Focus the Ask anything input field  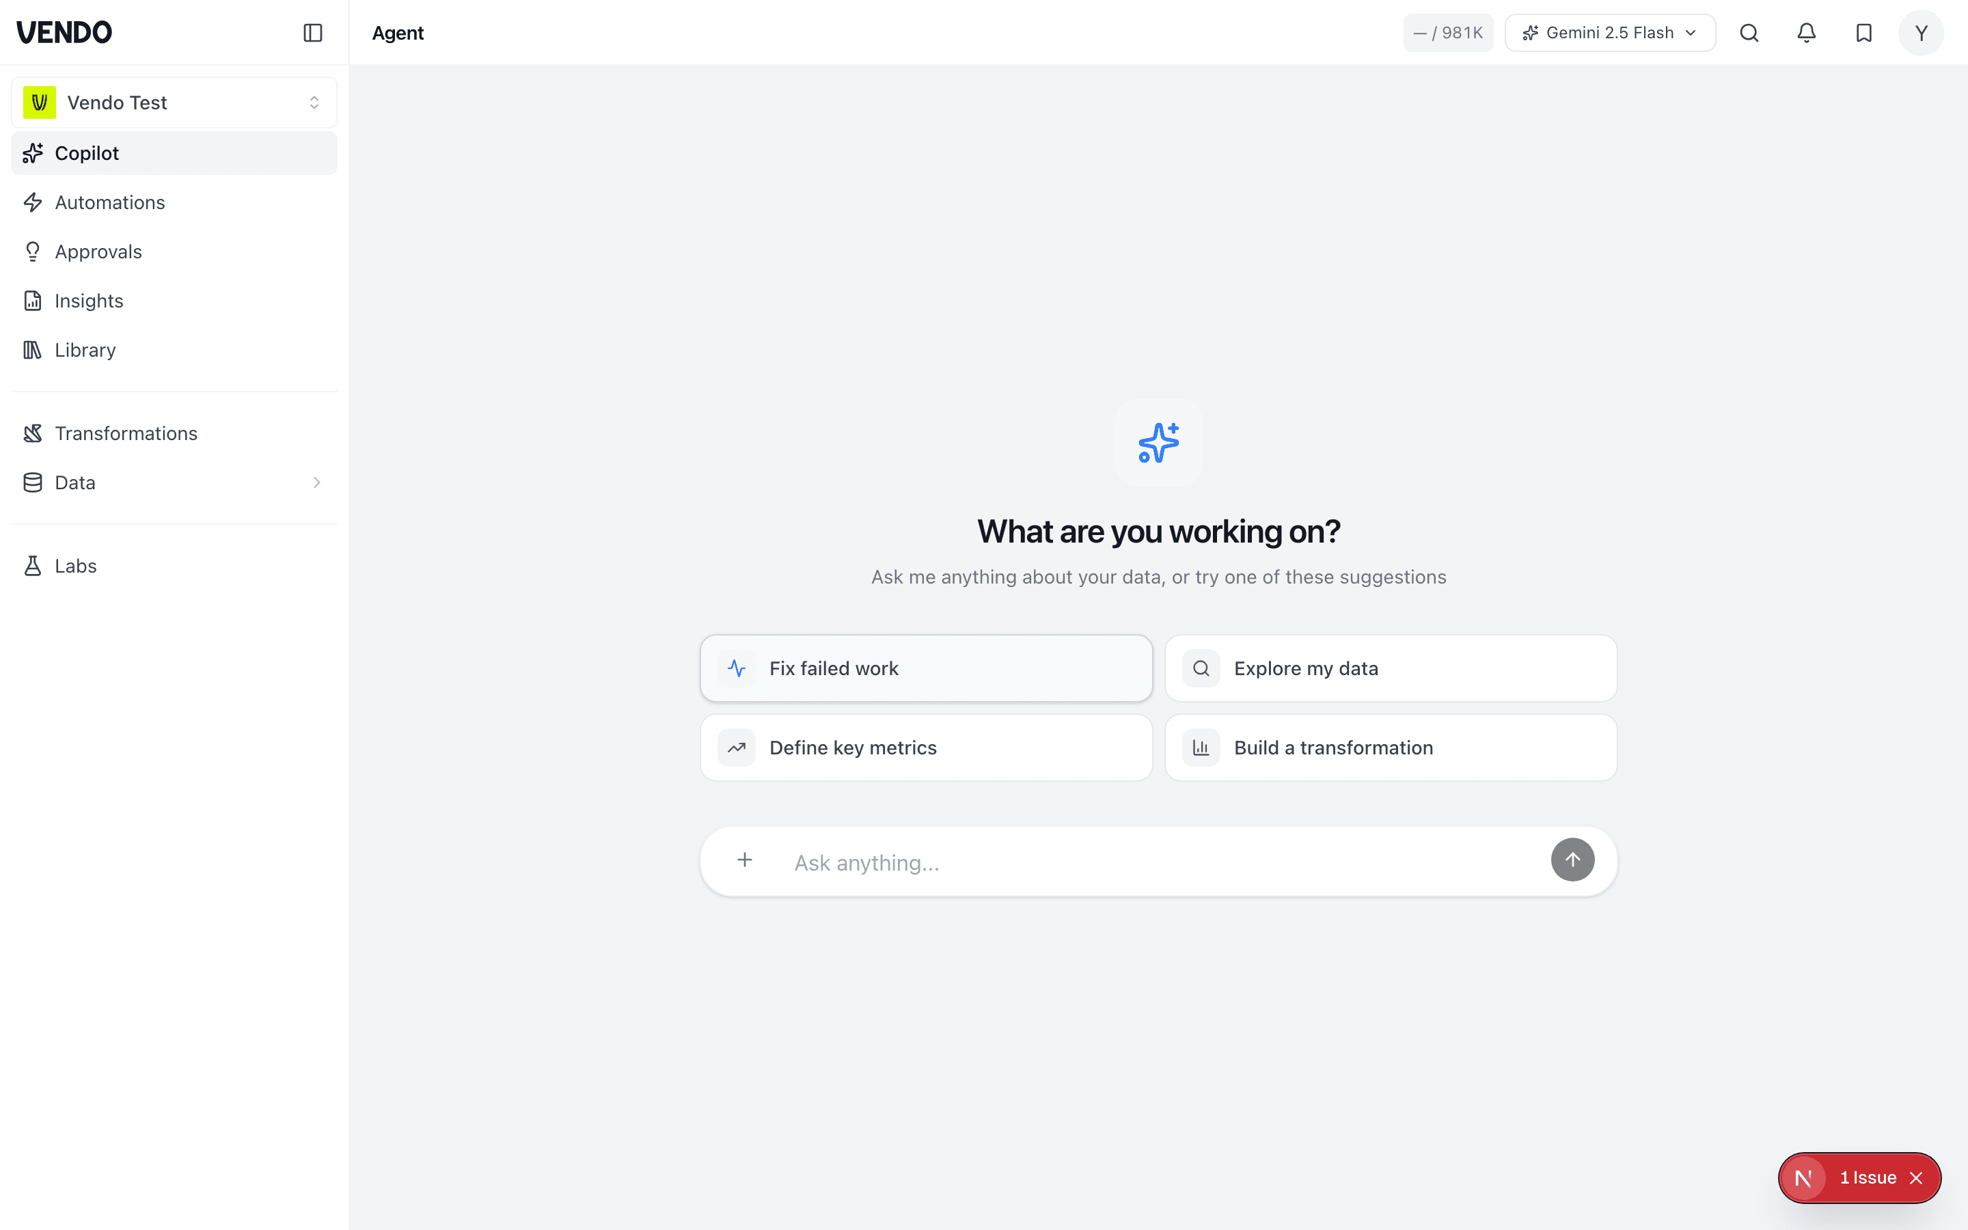point(1163,862)
